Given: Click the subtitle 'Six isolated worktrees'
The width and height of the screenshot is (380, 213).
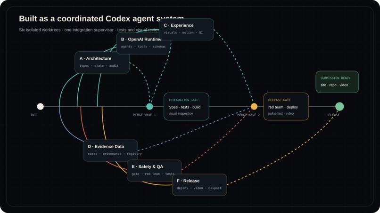Looking at the screenshot, I should pos(40,30).
